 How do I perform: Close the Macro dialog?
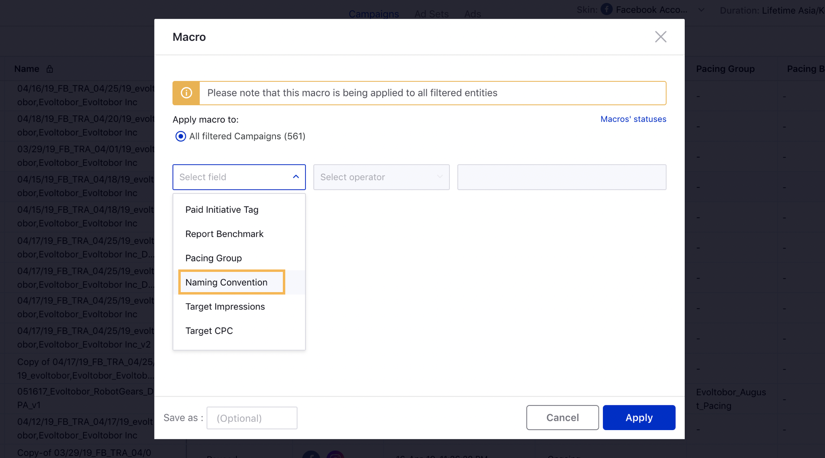coord(660,37)
